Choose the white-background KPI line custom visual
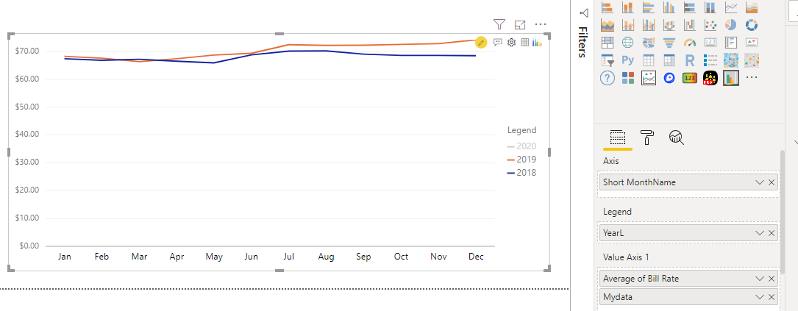The height and width of the screenshot is (311, 798). (649, 78)
